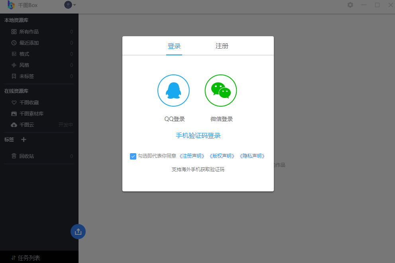Screen dimensions: 395x263
Task: Open the user avatar dropdown
Action: (x=70, y=5)
